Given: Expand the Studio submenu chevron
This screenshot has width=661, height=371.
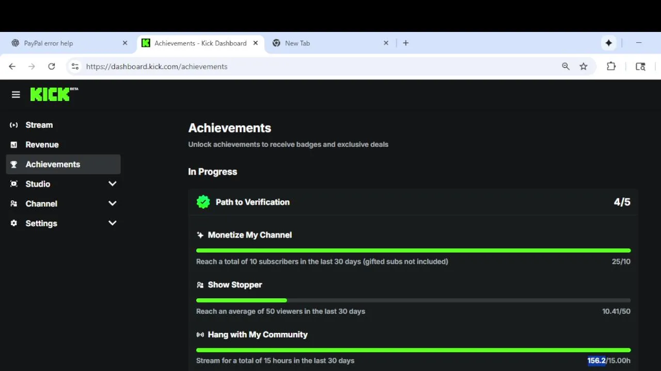Looking at the screenshot, I should click(x=113, y=184).
